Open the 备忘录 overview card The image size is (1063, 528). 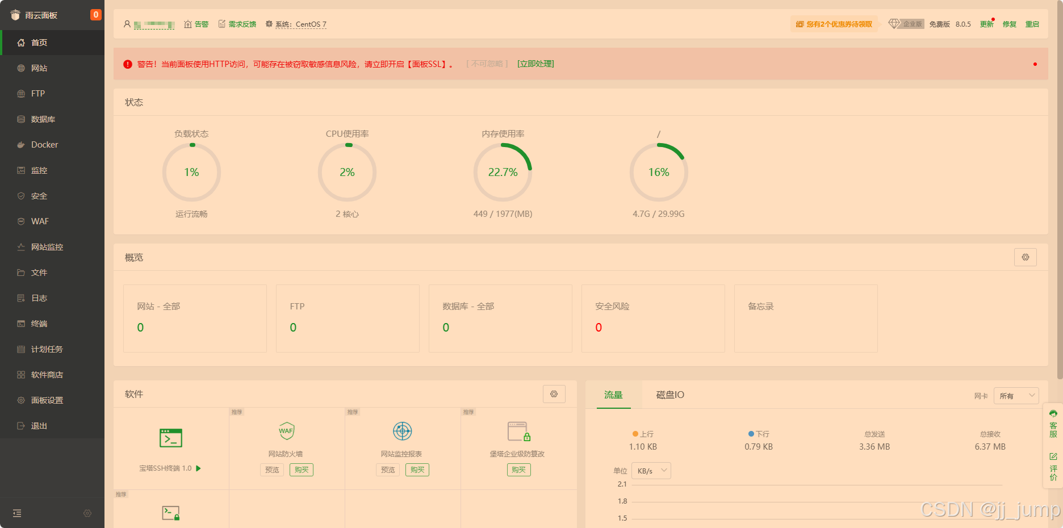806,319
